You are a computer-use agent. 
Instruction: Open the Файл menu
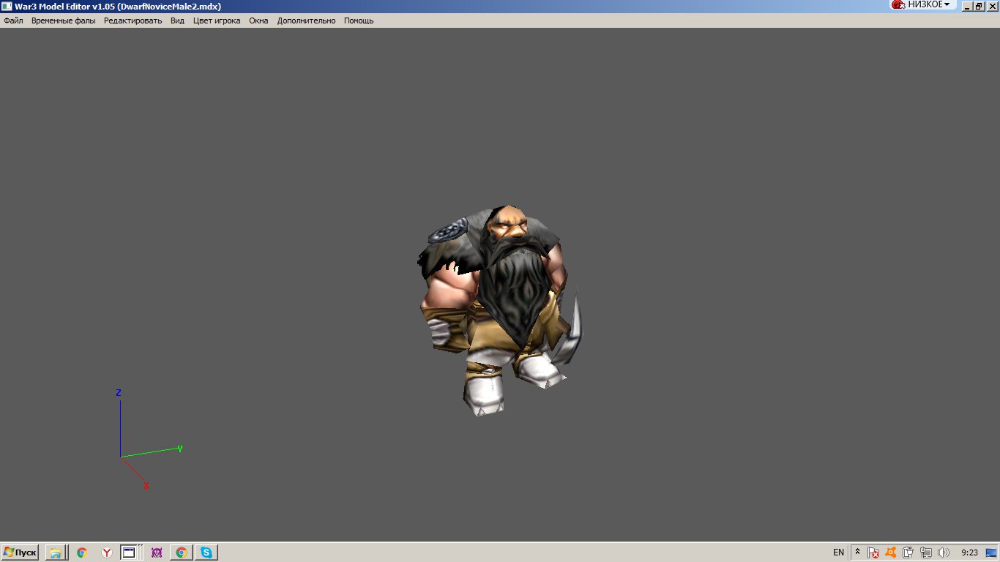pyautogui.click(x=13, y=20)
